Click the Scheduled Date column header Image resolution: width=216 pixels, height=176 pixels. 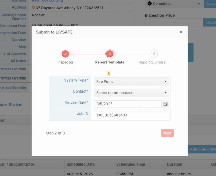click(81, 164)
